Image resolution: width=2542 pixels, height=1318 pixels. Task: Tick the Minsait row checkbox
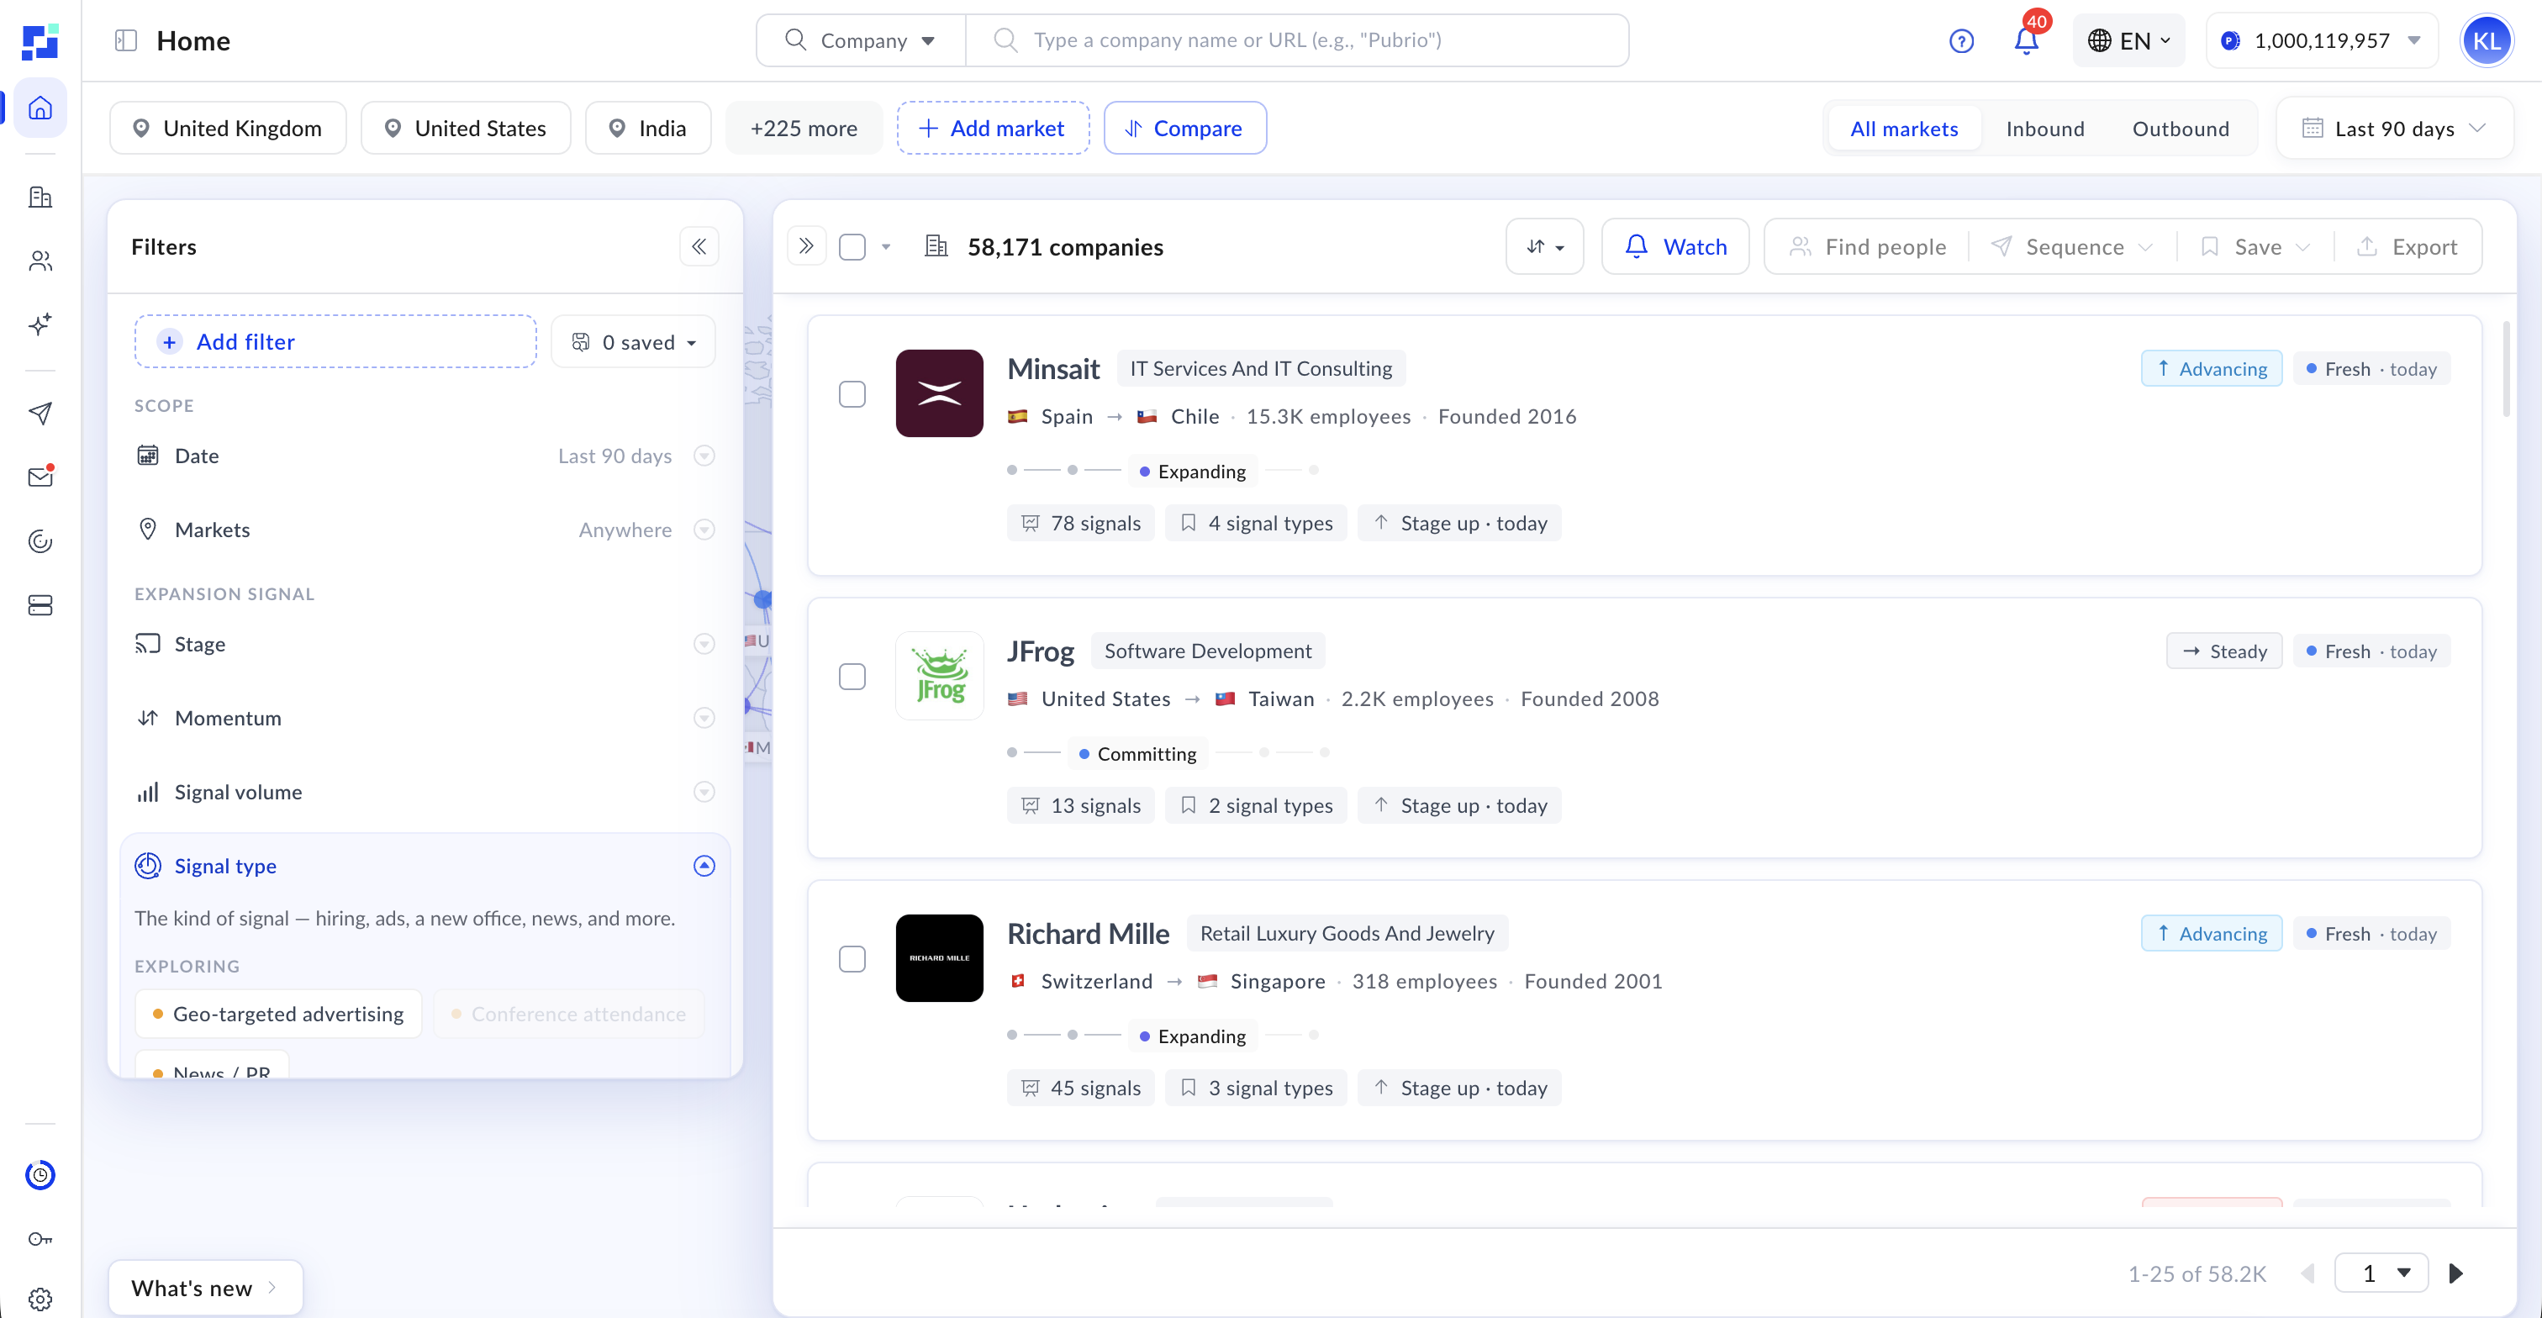[x=852, y=393]
